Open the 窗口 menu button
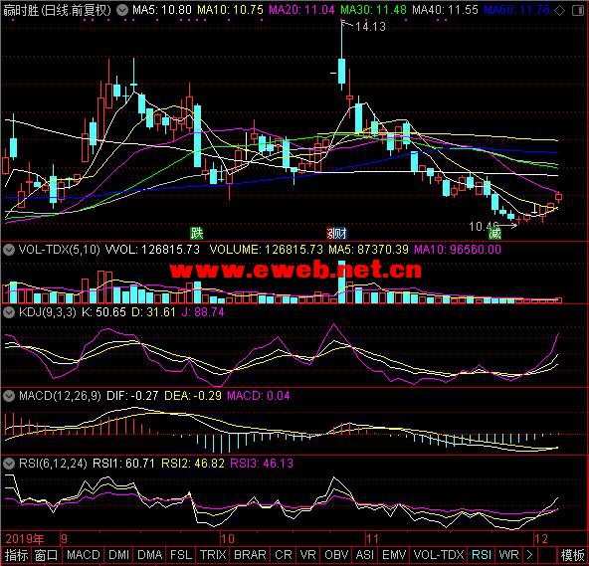This screenshot has height=566, width=589. 46,555
